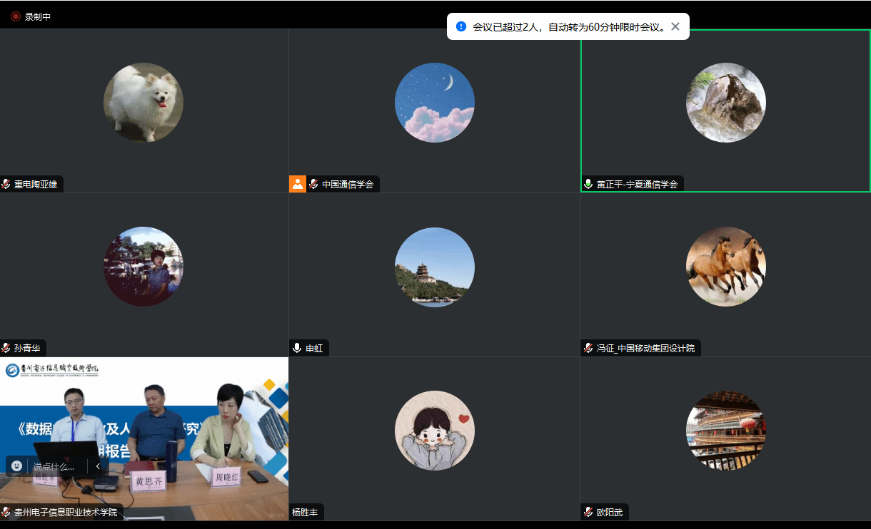The width and height of the screenshot is (871, 529).
Task: Click the 录制中 recording text label
Action: tap(38, 16)
